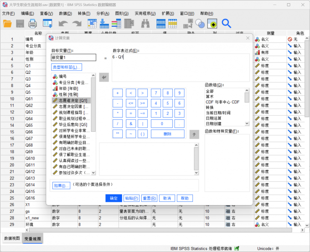Close the 计算变量 dialog

(x=248, y=38)
